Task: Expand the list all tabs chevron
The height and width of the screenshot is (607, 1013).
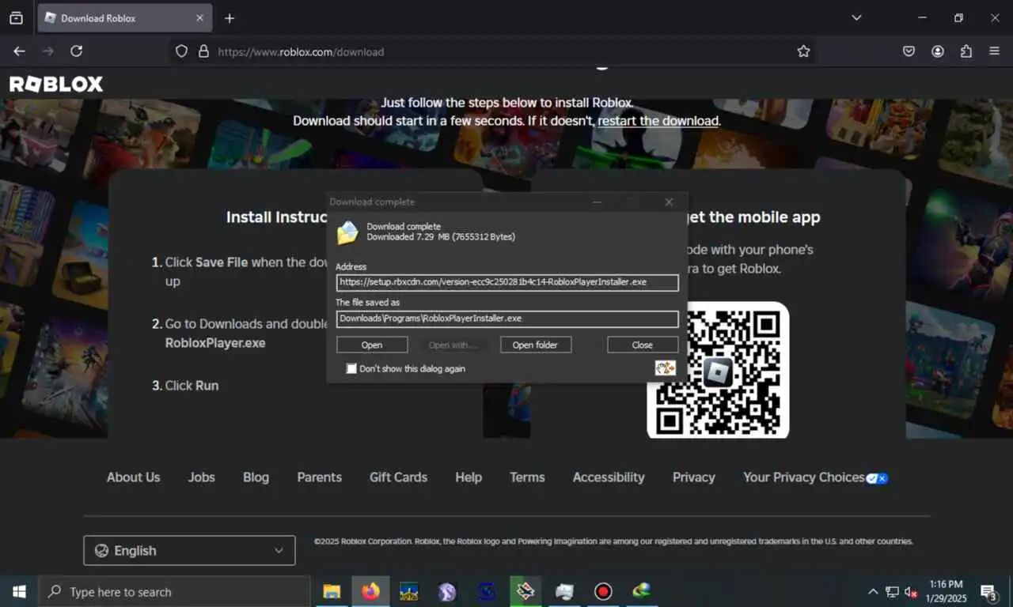Action: [x=856, y=17]
